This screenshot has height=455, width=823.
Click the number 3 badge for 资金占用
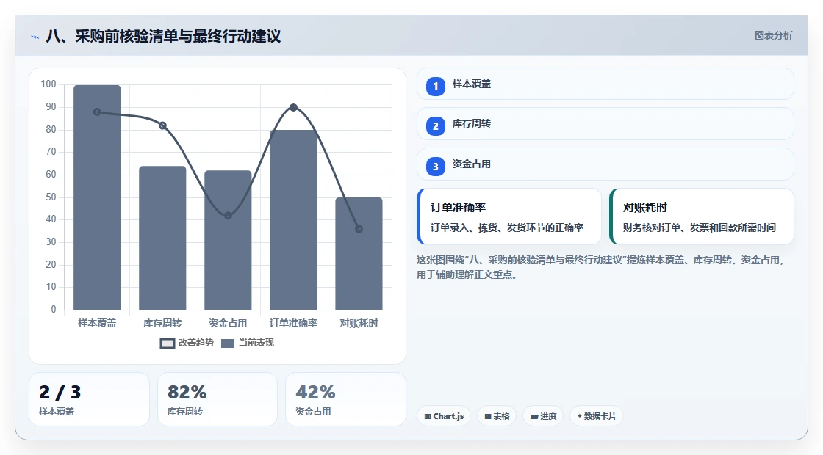pos(435,166)
